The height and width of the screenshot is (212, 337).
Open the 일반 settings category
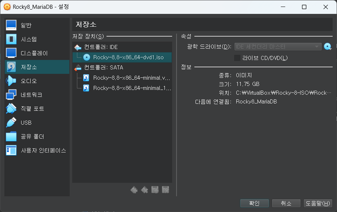pos(37,25)
